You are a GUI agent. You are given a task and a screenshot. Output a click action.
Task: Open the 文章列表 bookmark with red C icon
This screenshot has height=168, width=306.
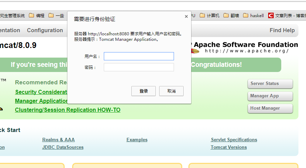coord(287,15)
